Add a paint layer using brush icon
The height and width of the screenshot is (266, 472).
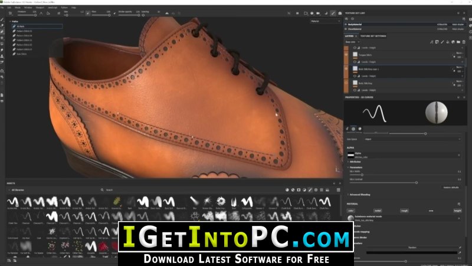coord(442,42)
